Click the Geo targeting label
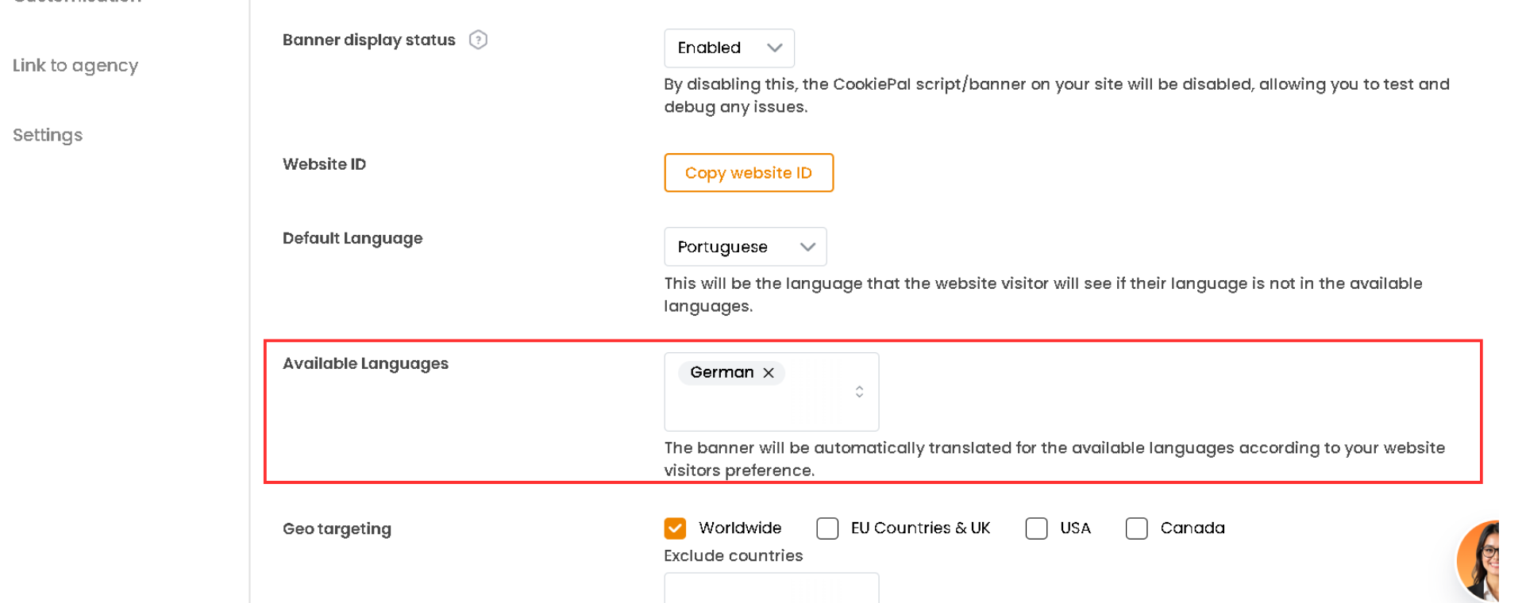1522x603 pixels. [337, 529]
